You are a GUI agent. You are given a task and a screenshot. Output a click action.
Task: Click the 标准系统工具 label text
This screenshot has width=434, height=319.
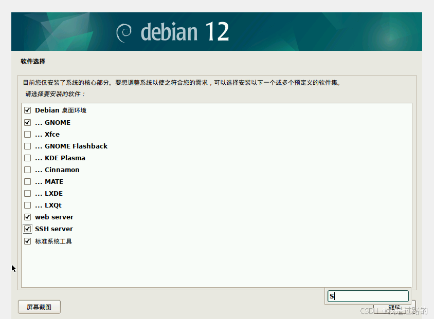coord(53,241)
